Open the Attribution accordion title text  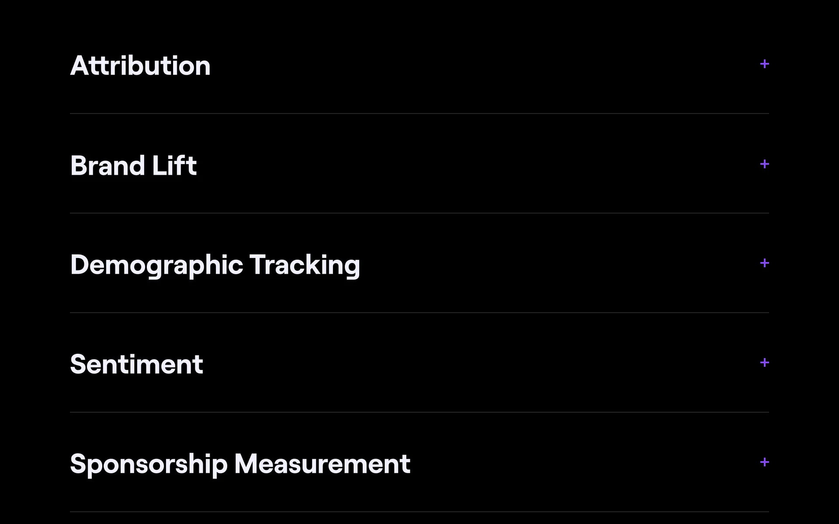pos(140,65)
